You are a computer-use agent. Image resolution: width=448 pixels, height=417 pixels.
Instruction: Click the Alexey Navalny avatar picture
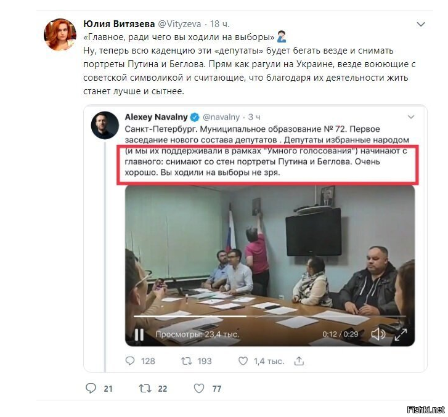pyautogui.click(x=105, y=125)
